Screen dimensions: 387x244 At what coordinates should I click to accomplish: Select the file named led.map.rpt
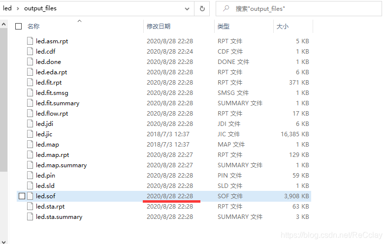[52, 154]
